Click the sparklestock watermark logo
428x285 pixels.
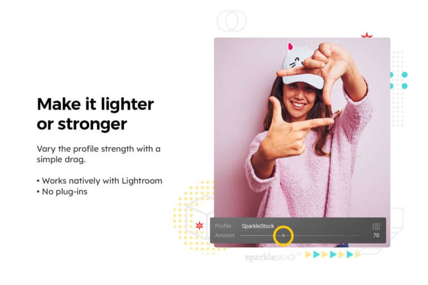(x=271, y=257)
